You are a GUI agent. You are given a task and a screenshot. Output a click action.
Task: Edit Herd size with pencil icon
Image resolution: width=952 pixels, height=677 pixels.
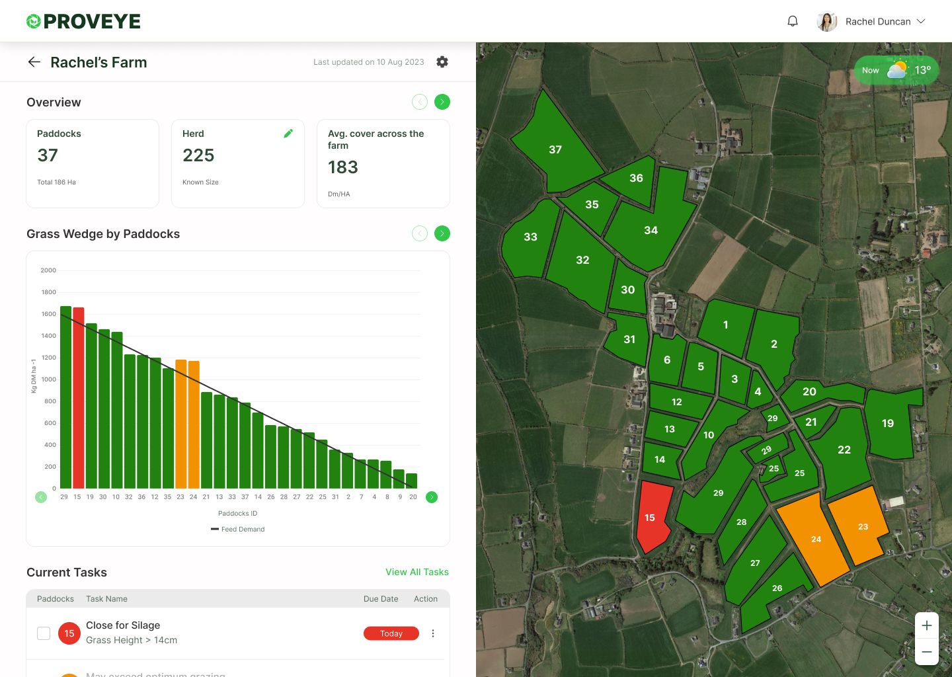288,134
